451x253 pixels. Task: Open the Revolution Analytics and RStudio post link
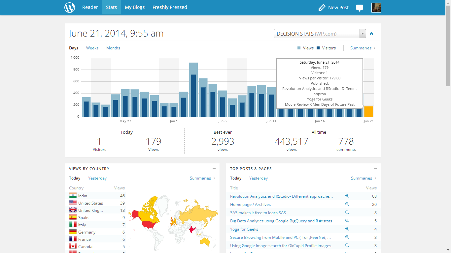(x=281, y=196)
